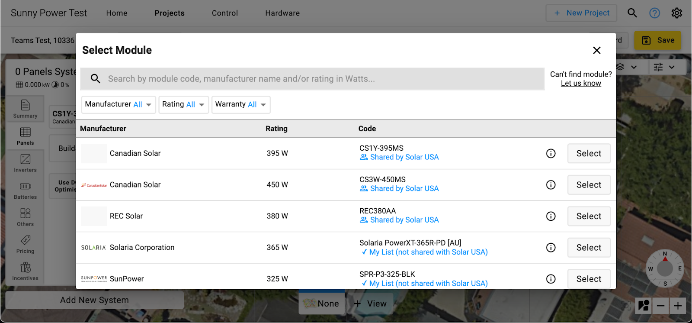692x323 pixels.
Task: Open the Summary sidebar section
Action: point(26,109)
